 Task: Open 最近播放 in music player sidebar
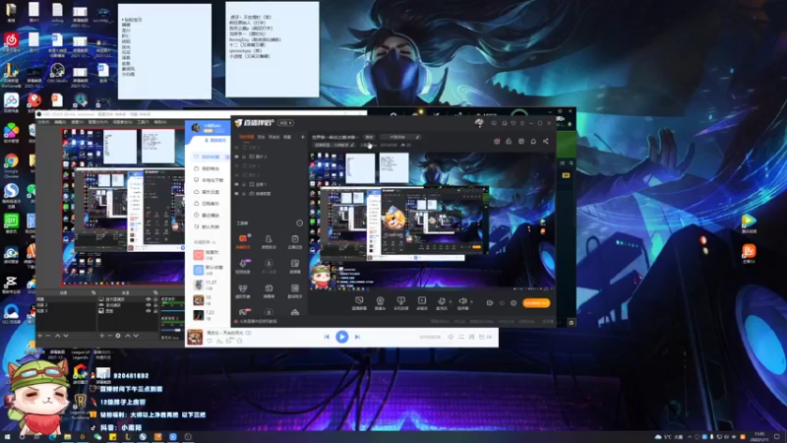pos(208,215)
